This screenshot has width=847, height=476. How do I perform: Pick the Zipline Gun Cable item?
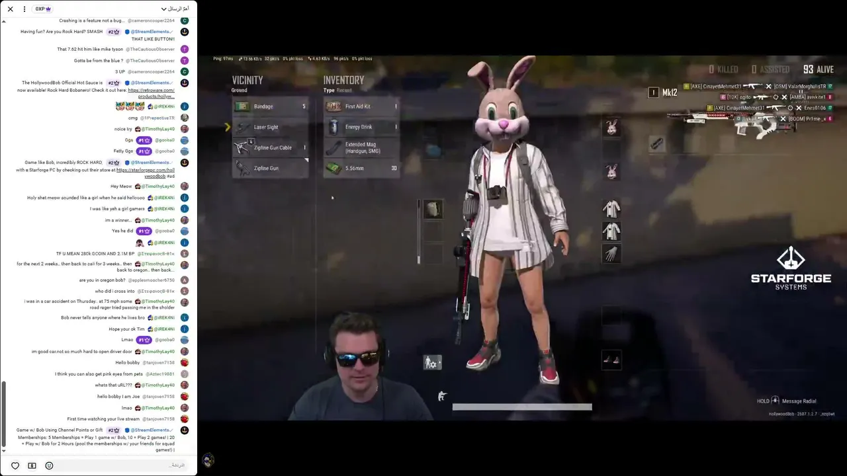point(270,147)
